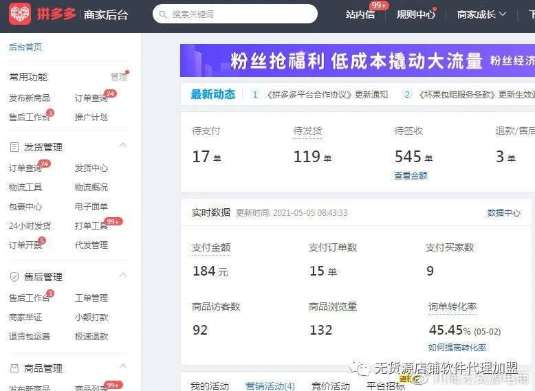
Task: Click the 商品浏览量 132 value
Action: click(x=320, y=330)
